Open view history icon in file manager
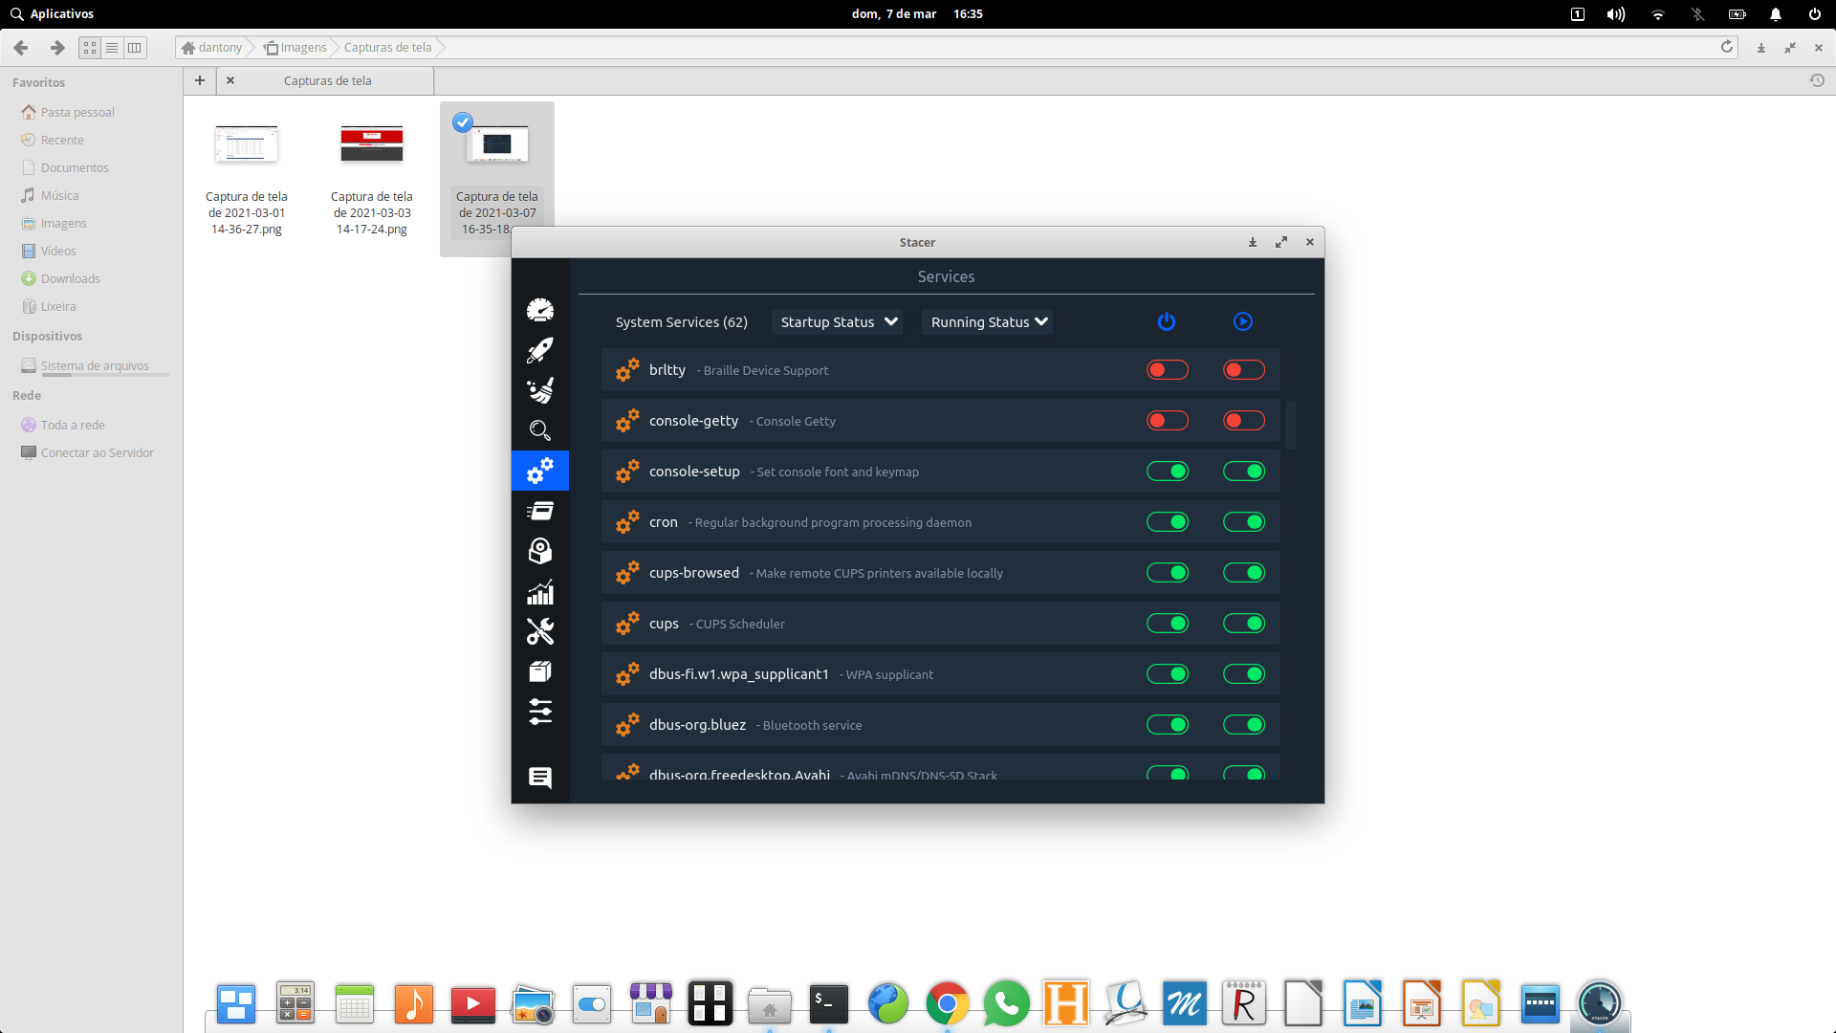1836x1033 pixels. click(x=1817, y=80)
